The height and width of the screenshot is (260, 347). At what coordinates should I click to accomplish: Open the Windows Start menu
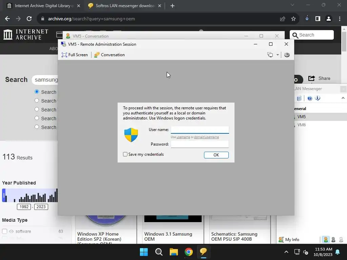(144, 252)
